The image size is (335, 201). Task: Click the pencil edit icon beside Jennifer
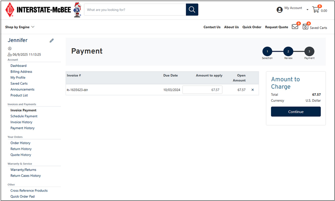52,41
